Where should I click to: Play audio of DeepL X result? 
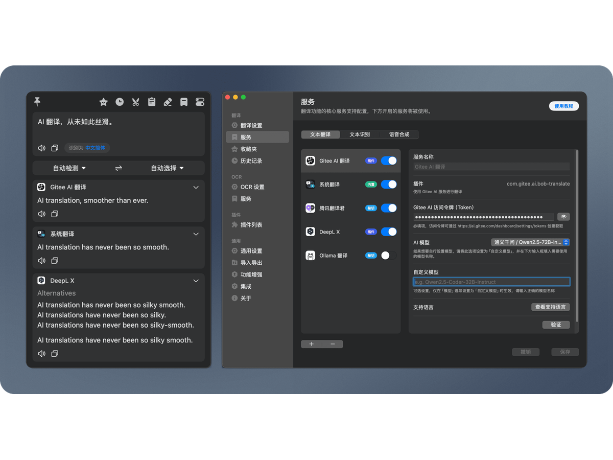pos(42,354)
